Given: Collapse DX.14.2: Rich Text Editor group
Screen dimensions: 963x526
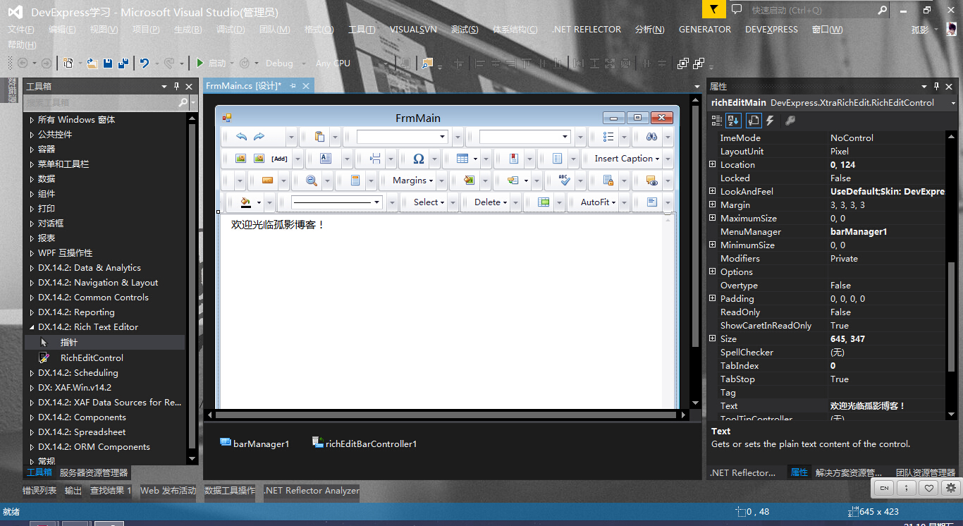Looking at the screenshot, I should pos(32,327).
